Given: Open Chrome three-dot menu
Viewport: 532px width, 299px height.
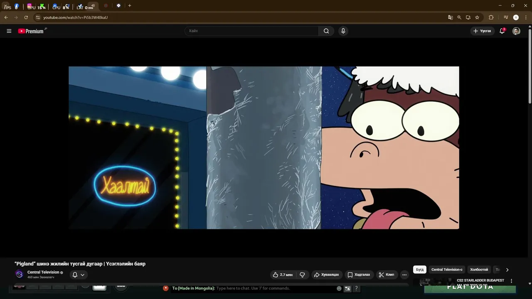Looking at the screenshot, I should tap(526, 17).
